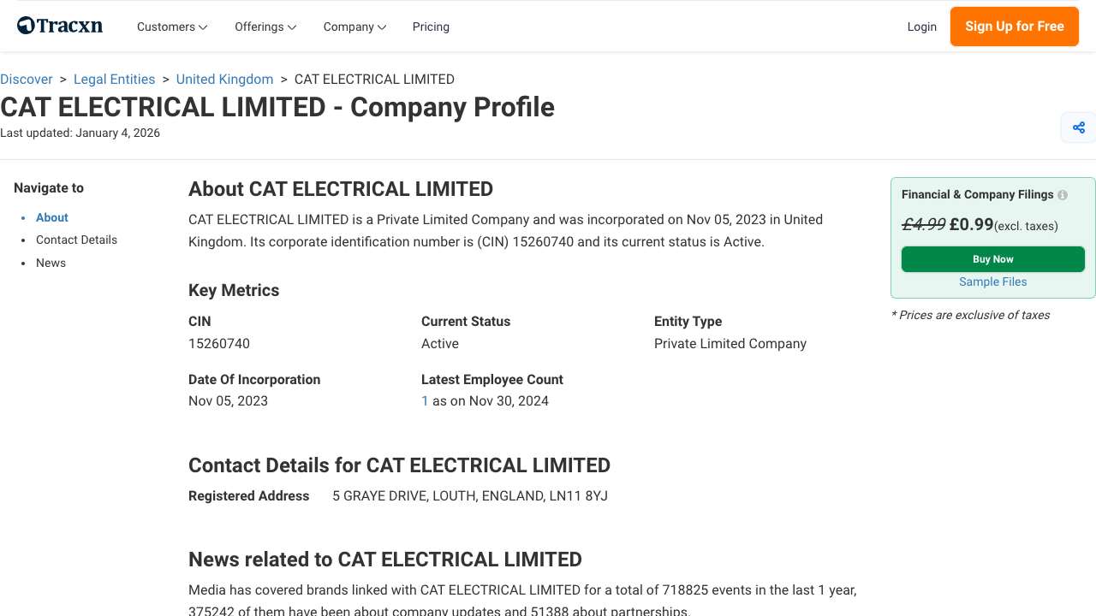The height and width of the screenshot is (616, 1096).
Task: Select Contact Details in the sidebar
Action: pyautogui.click(x=76, y=240)
